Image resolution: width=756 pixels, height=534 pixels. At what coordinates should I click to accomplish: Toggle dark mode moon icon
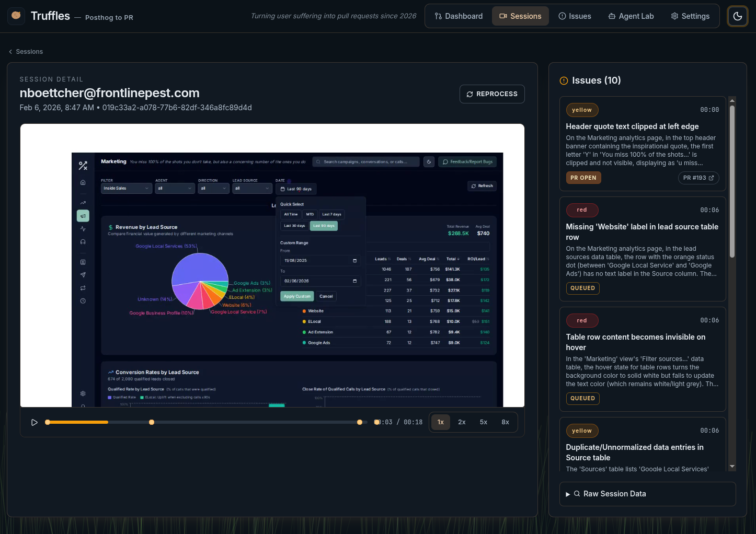pos(737,16)
